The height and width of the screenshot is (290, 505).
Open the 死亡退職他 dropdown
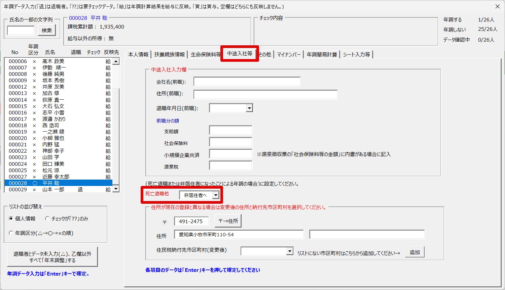coord(216,195)
